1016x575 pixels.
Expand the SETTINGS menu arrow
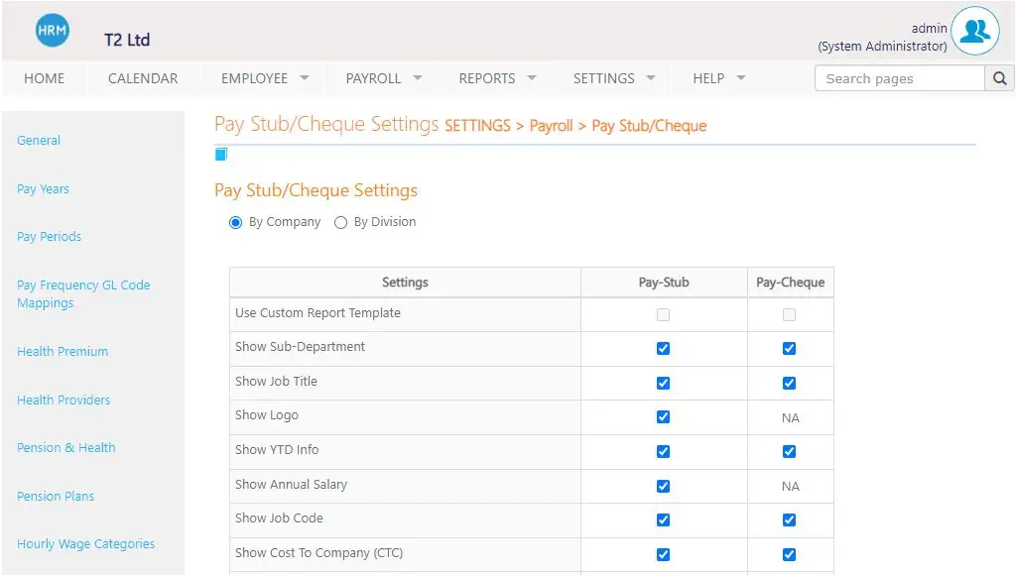pos(651,77)
